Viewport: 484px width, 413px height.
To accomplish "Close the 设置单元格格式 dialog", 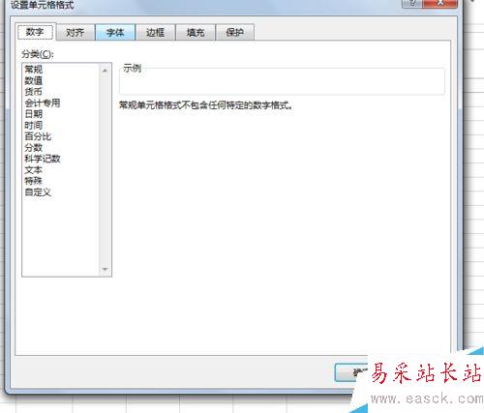I will tap(439, 3).
